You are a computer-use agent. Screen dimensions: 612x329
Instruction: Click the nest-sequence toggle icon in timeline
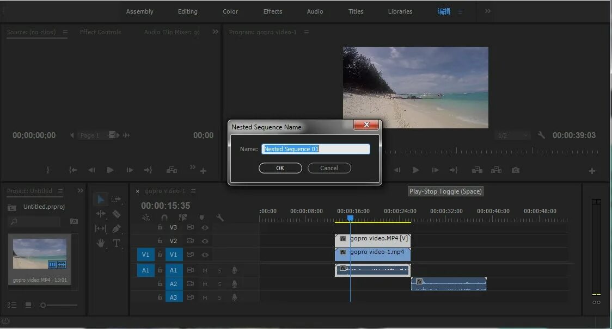(x=145, y=218)
